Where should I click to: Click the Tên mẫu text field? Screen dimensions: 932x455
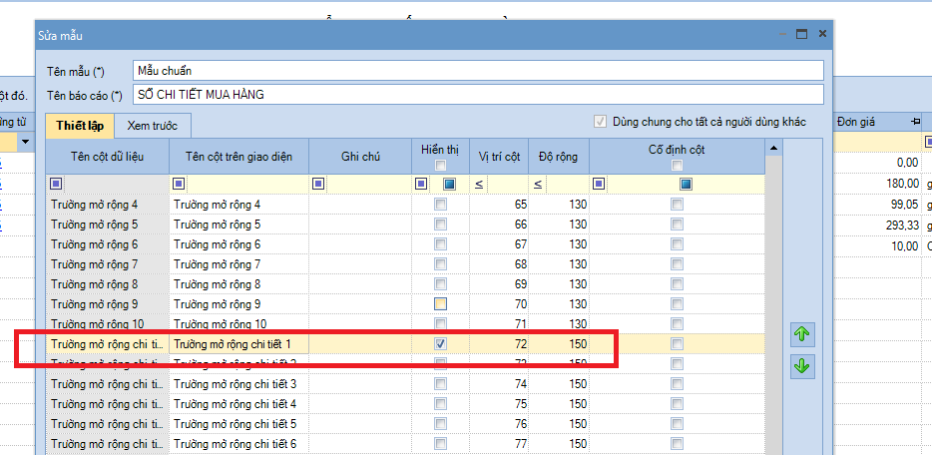click(x=478, y=71)
